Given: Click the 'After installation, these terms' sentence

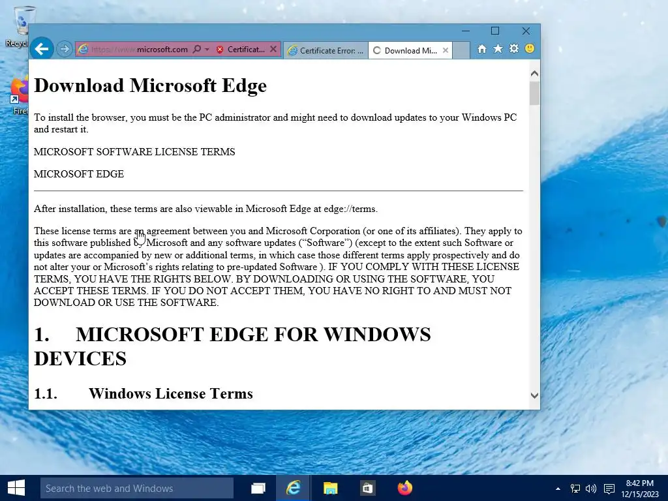Looking at the screenshot, I should pyautogui.click(x=205, y=209).
